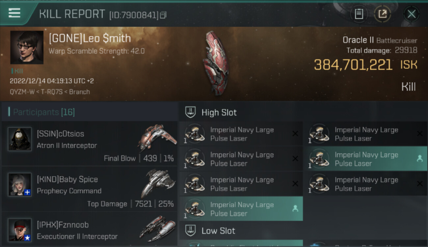Open Fznnoob participant portrait
The image size is (428, 247).
tap(20, 230)
